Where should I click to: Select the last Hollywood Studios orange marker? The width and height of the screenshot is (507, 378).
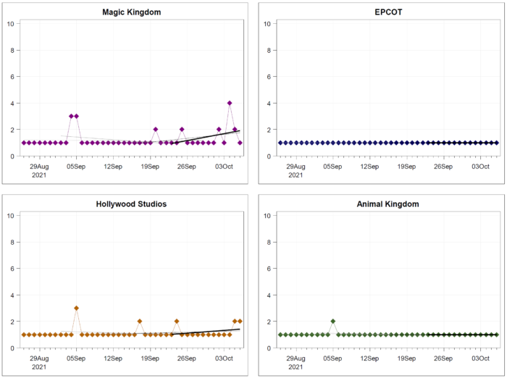click(x=240, y=322)
